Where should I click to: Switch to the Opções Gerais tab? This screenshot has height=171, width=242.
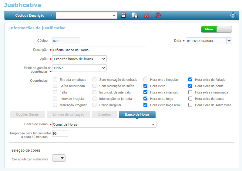27,114
